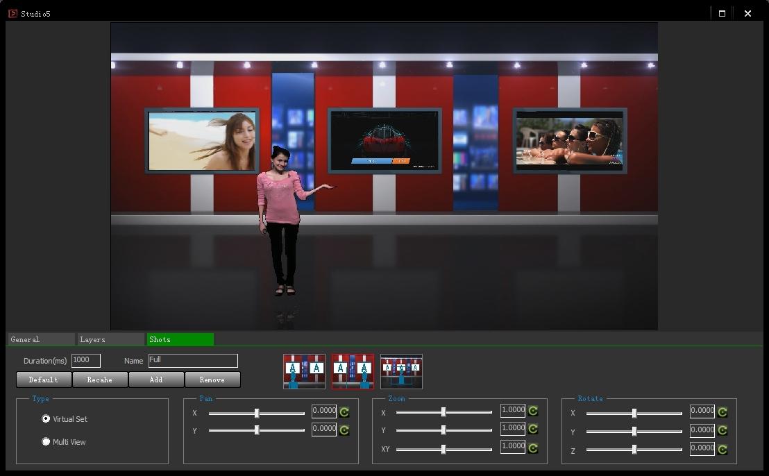Image resolution: width=769 pixels, height=476 pixels.
Task: Reset the Pan Y value
Action: click(x=344, y=430)
